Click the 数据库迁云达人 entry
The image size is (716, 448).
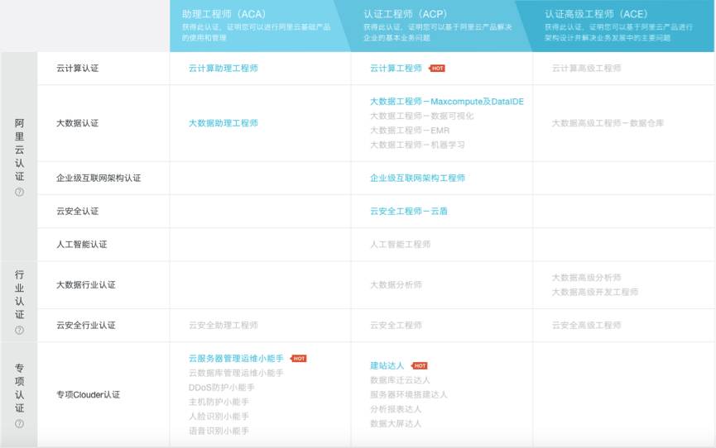click(400, 380)
